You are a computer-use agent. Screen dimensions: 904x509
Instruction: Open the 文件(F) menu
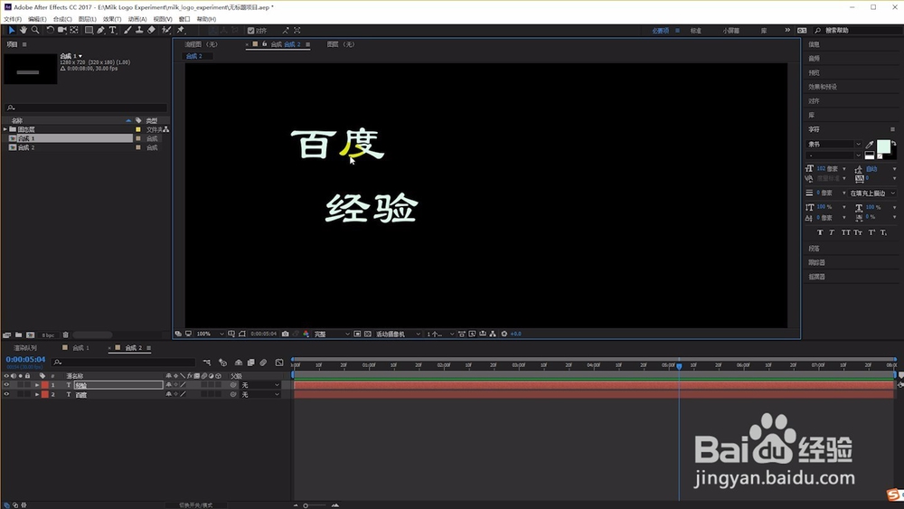[13, 19]
